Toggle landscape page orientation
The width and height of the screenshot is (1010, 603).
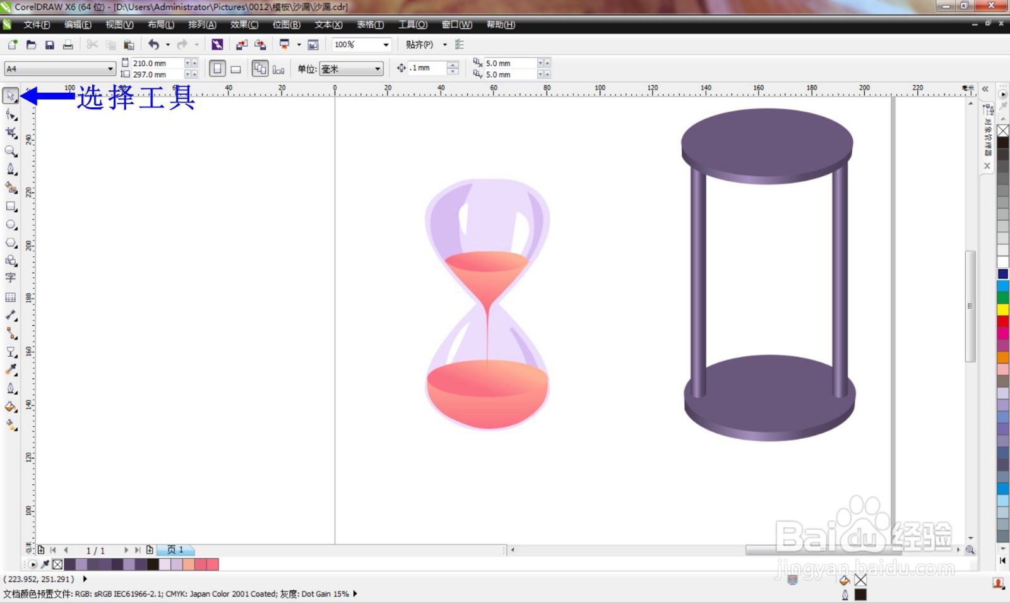point(236,68)
